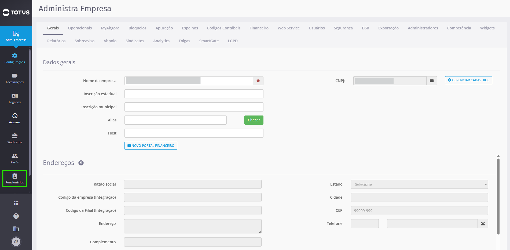Viewport: 510px width, 250px height.
Task: Open Acessos history icon in sidebar
Action: [x=15, y=116]
